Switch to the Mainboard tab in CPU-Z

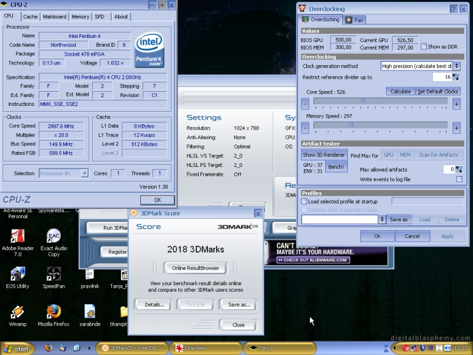(x=54, y=17)
